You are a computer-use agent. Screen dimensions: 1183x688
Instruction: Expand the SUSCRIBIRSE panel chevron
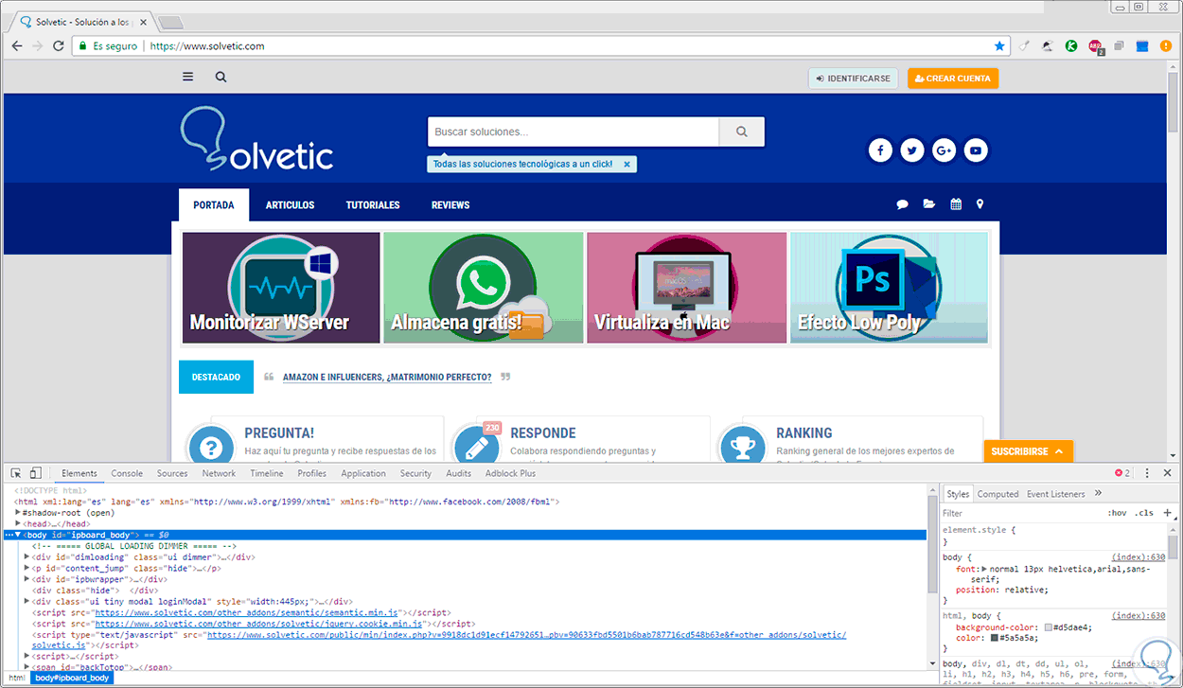1059,451
